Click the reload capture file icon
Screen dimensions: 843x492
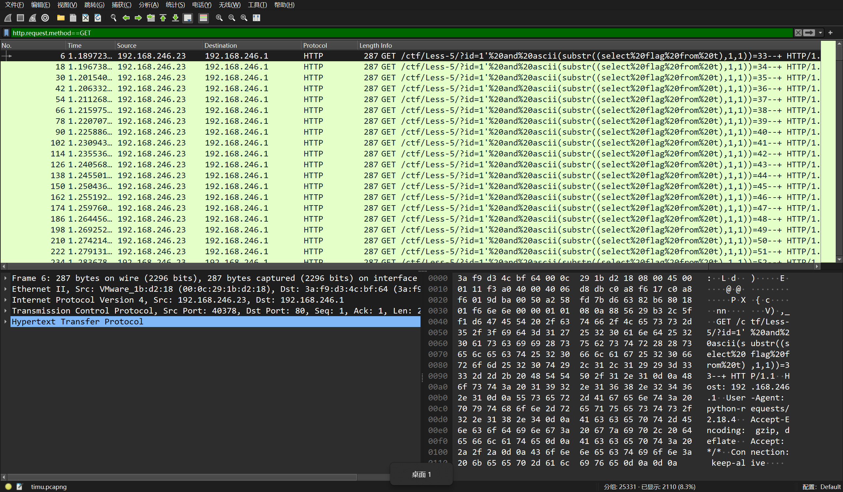(x=98, y=18)
